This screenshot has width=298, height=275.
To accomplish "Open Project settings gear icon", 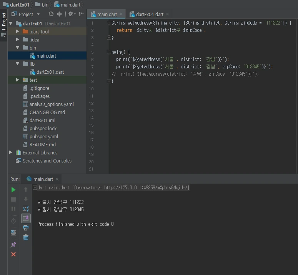I will [72, 14].
